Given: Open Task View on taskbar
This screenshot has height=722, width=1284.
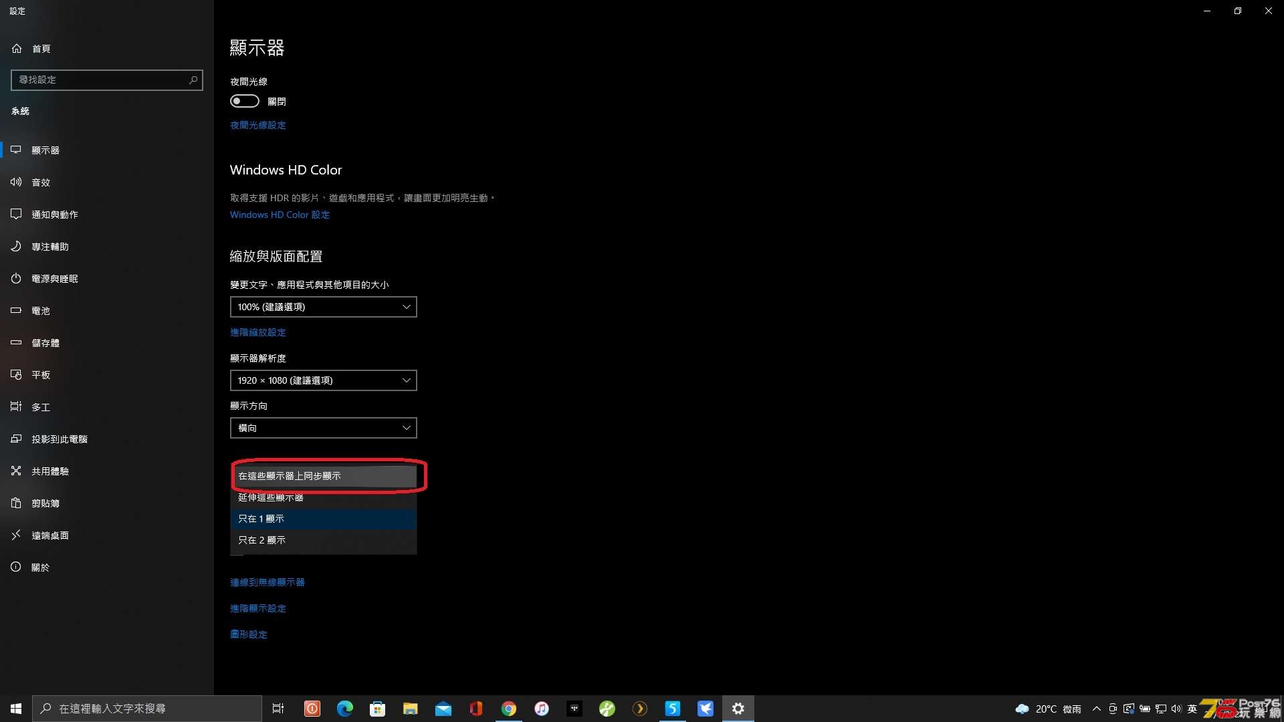Looking at the screenshot, I should pos(278,709).
